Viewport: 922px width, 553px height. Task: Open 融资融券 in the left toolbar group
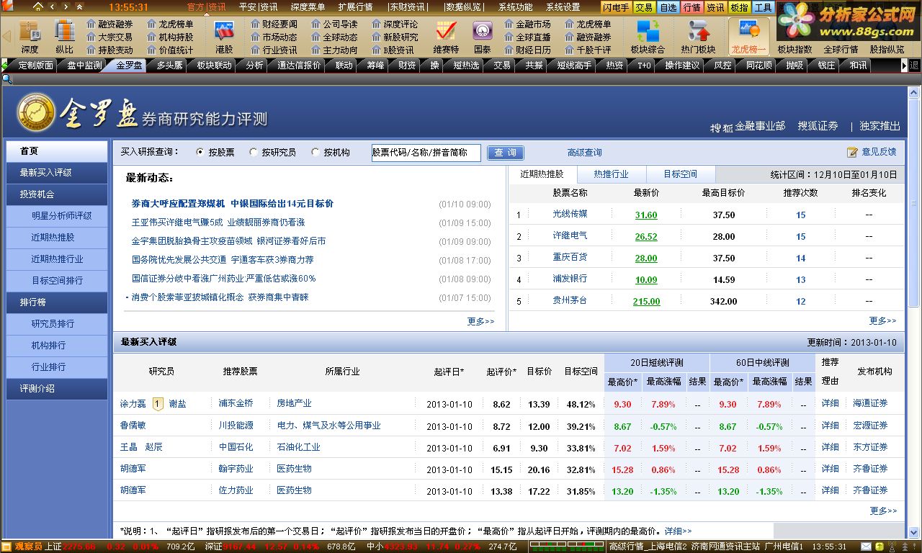(109, 24)
